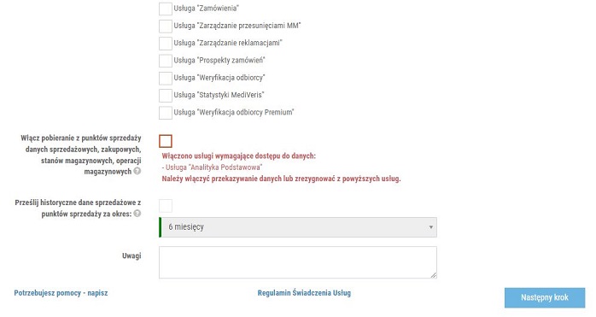Tick the red-bordered data download checkbox

pos(166,141)
